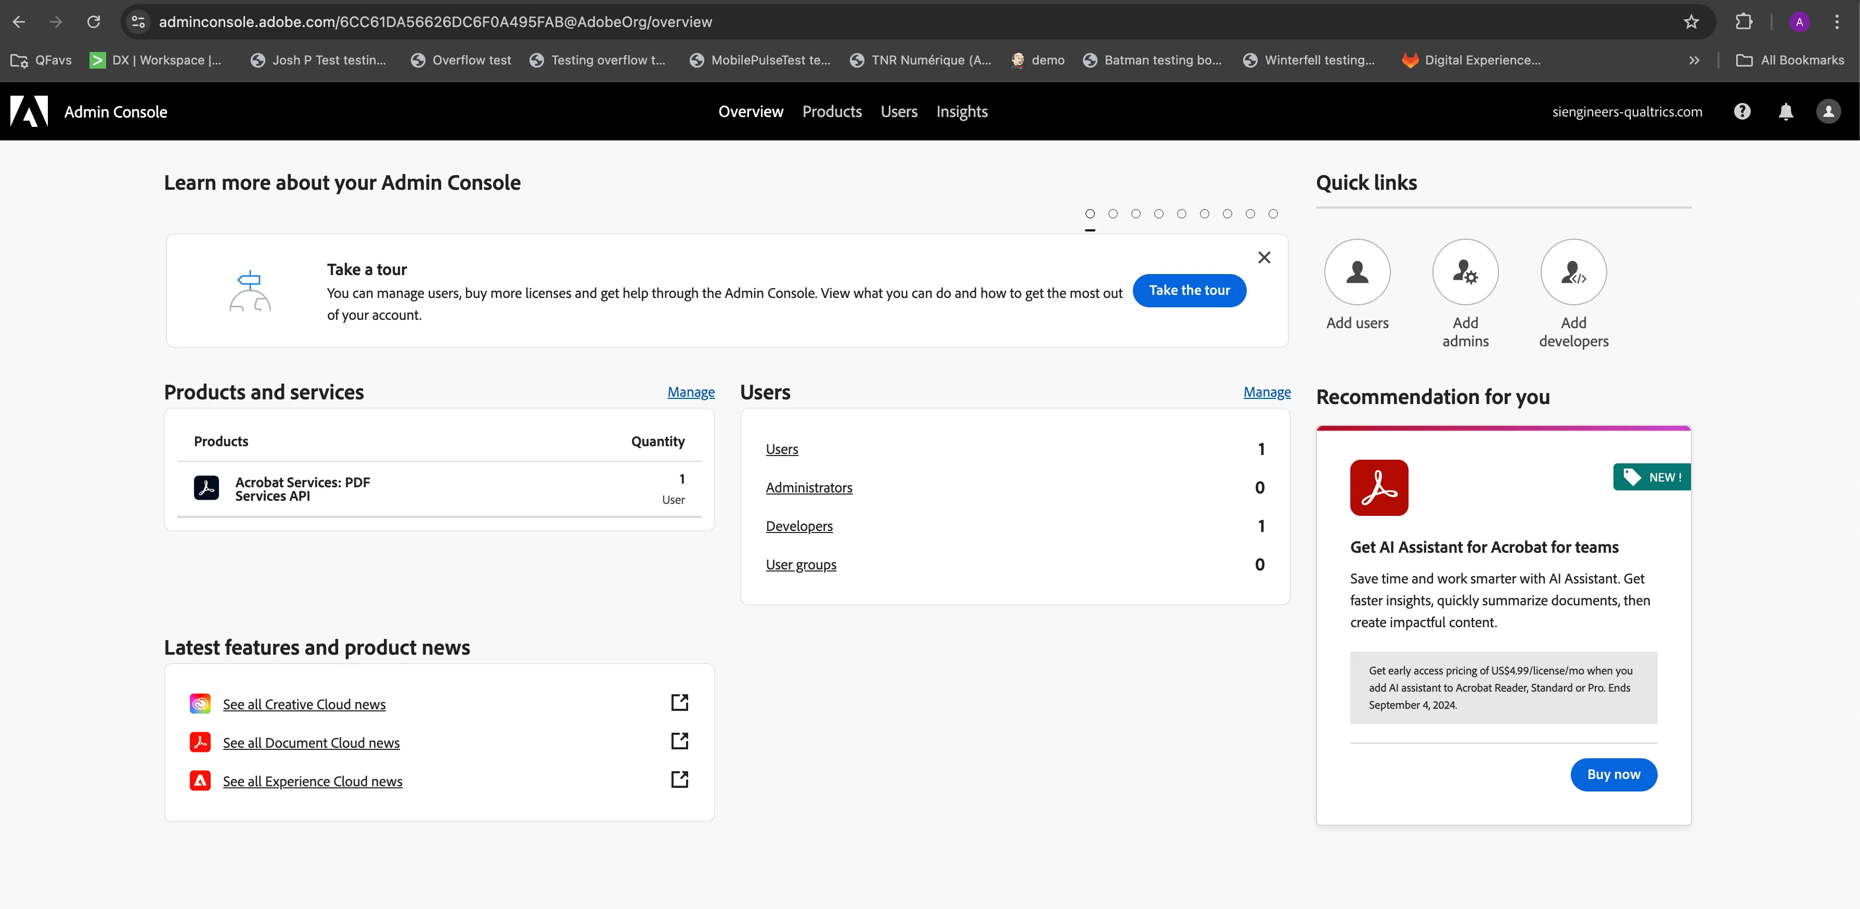Open the help question mark icon
Image resolution: width=1860 pixels, height=909 pixels.
[1742, 111]
